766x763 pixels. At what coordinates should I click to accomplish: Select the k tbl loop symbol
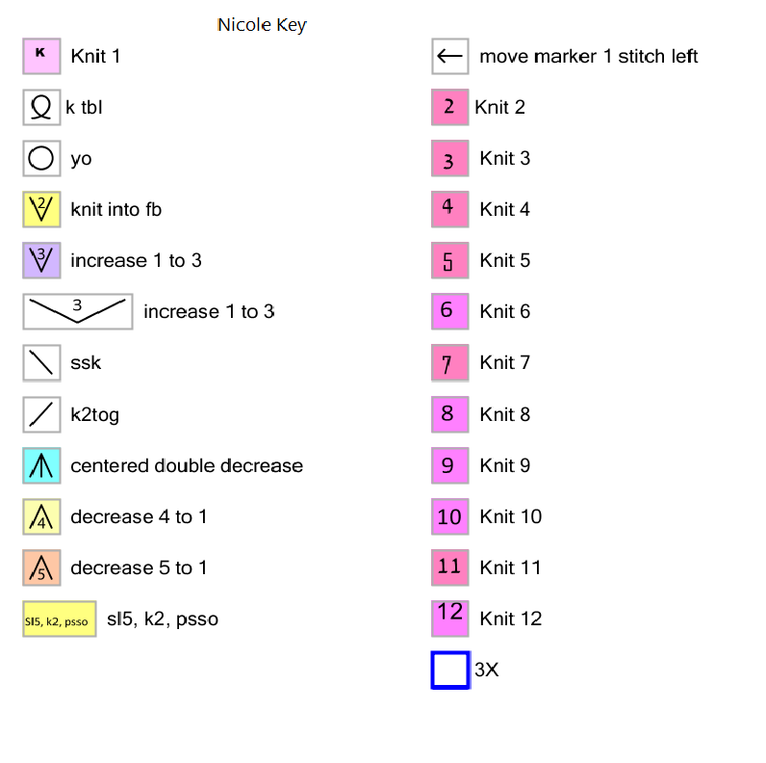(x=41, y=107)
